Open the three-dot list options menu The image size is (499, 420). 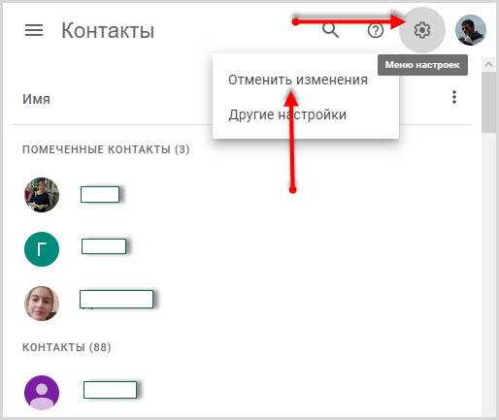click(x=454, y=97)
